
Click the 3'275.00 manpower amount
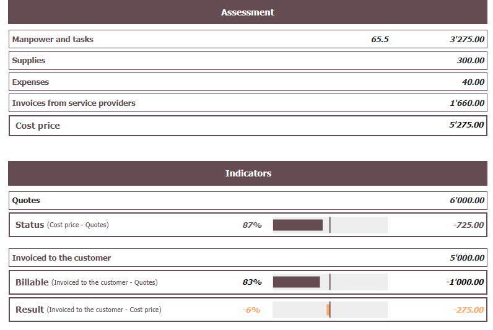(466, 40)
